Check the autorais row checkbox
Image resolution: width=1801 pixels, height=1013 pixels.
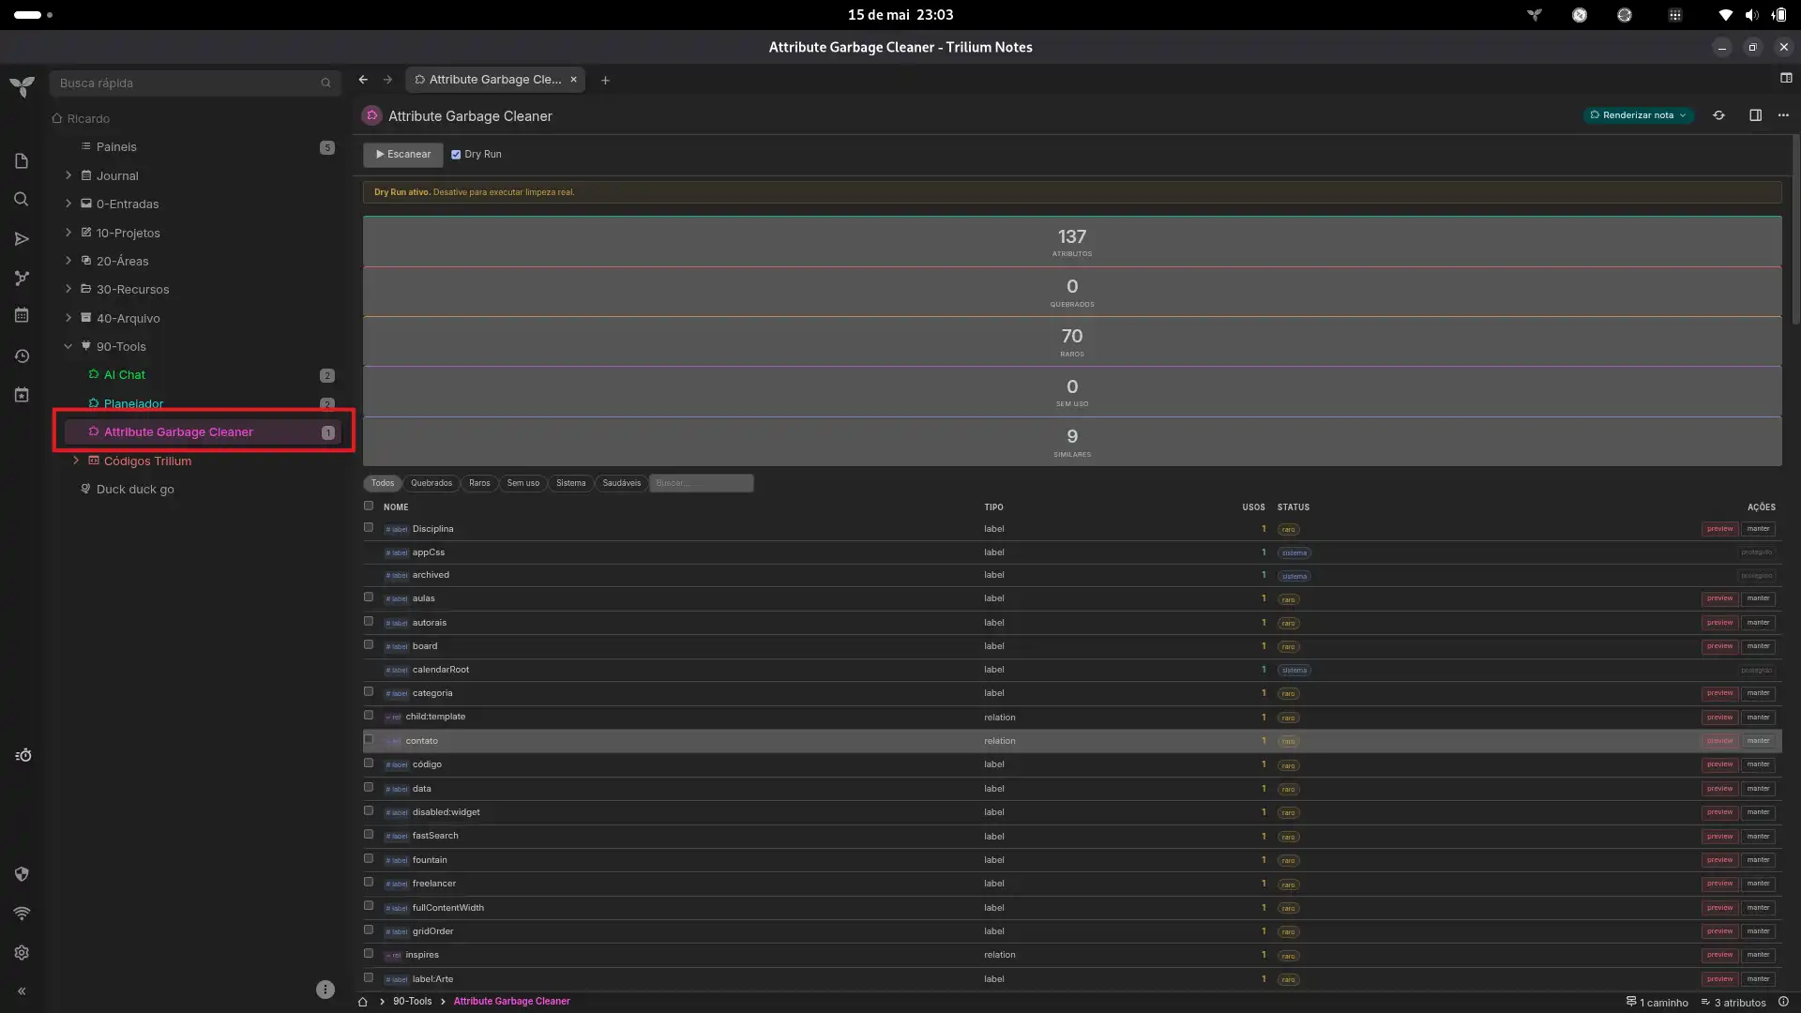click(x=369, y=622)
